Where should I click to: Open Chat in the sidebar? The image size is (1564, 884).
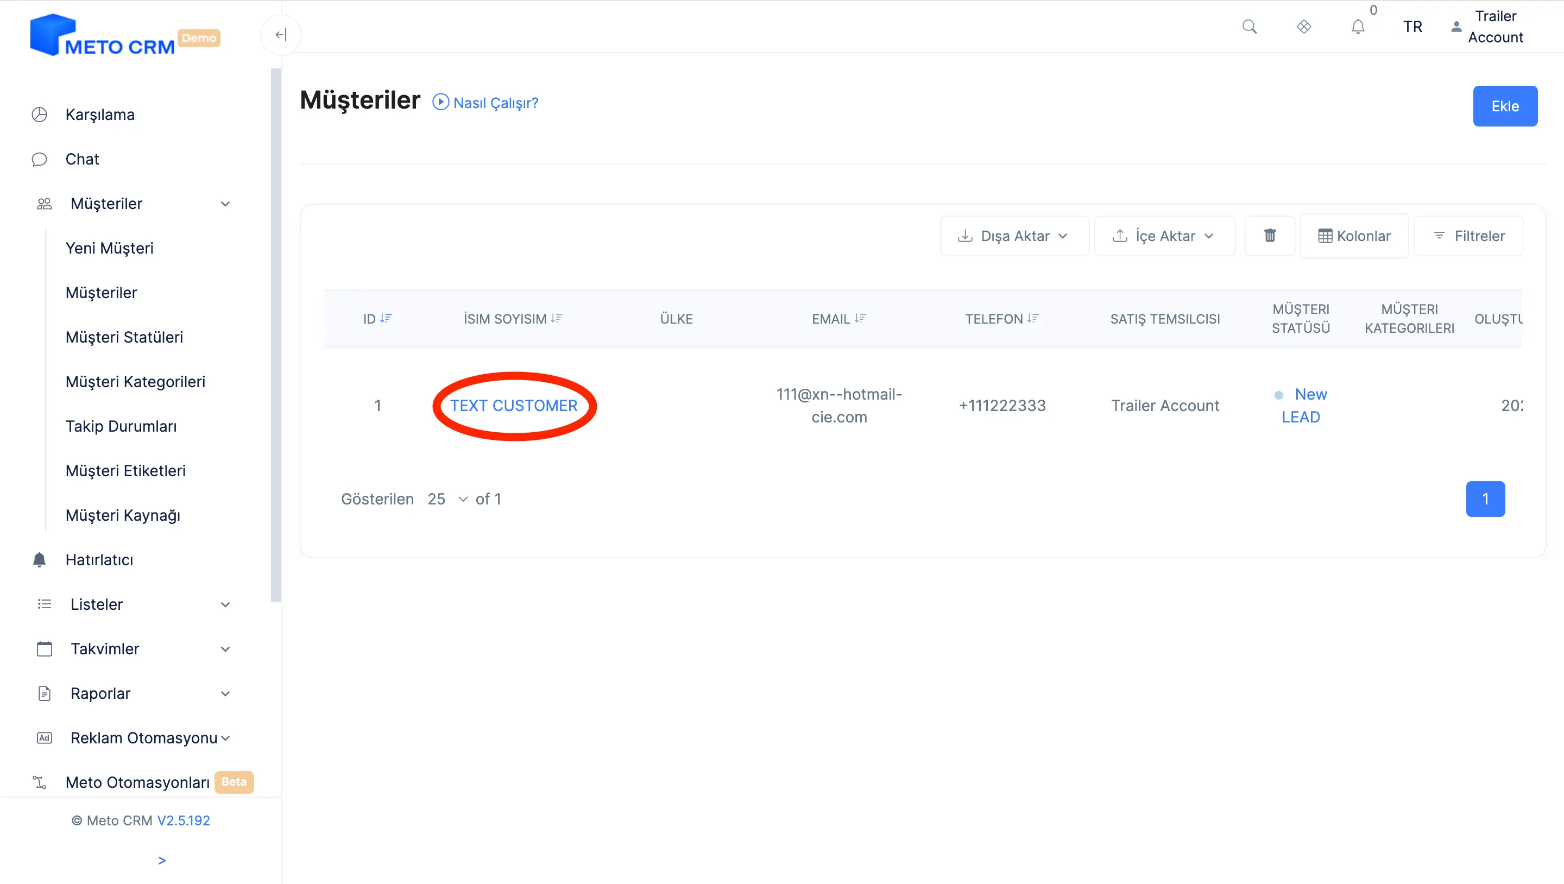point(82,159)
